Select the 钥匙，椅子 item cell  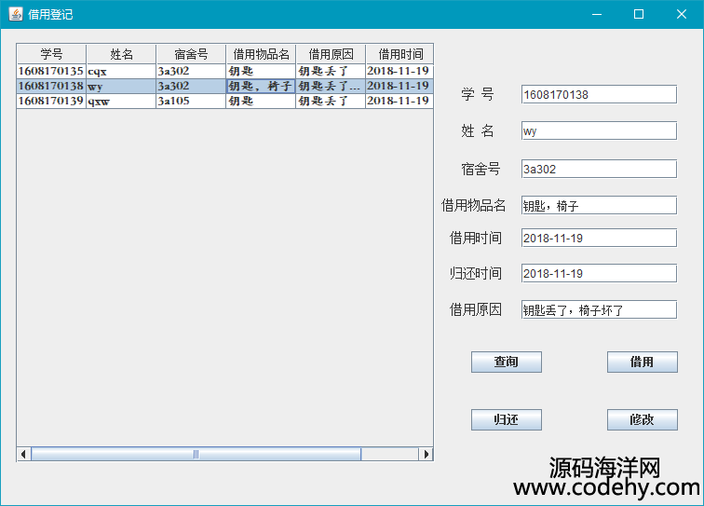[x=261, y=86]
